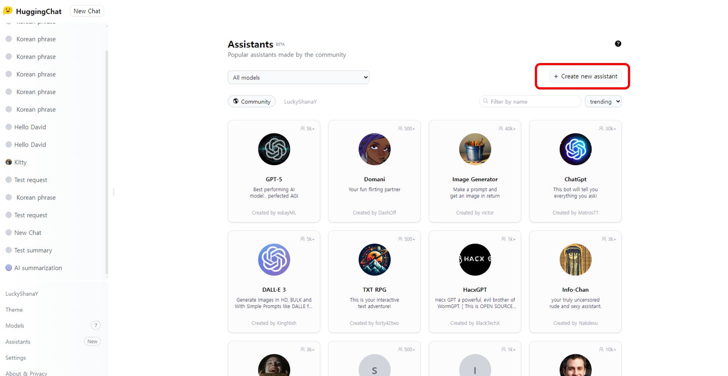
Task: Expand the All models dropdown
Action: [299, 78]
